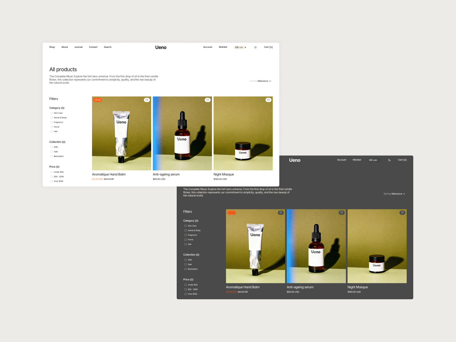Click the Ueno logo in light window
Viewport: 456px width, 342px height.
(161, 47)
